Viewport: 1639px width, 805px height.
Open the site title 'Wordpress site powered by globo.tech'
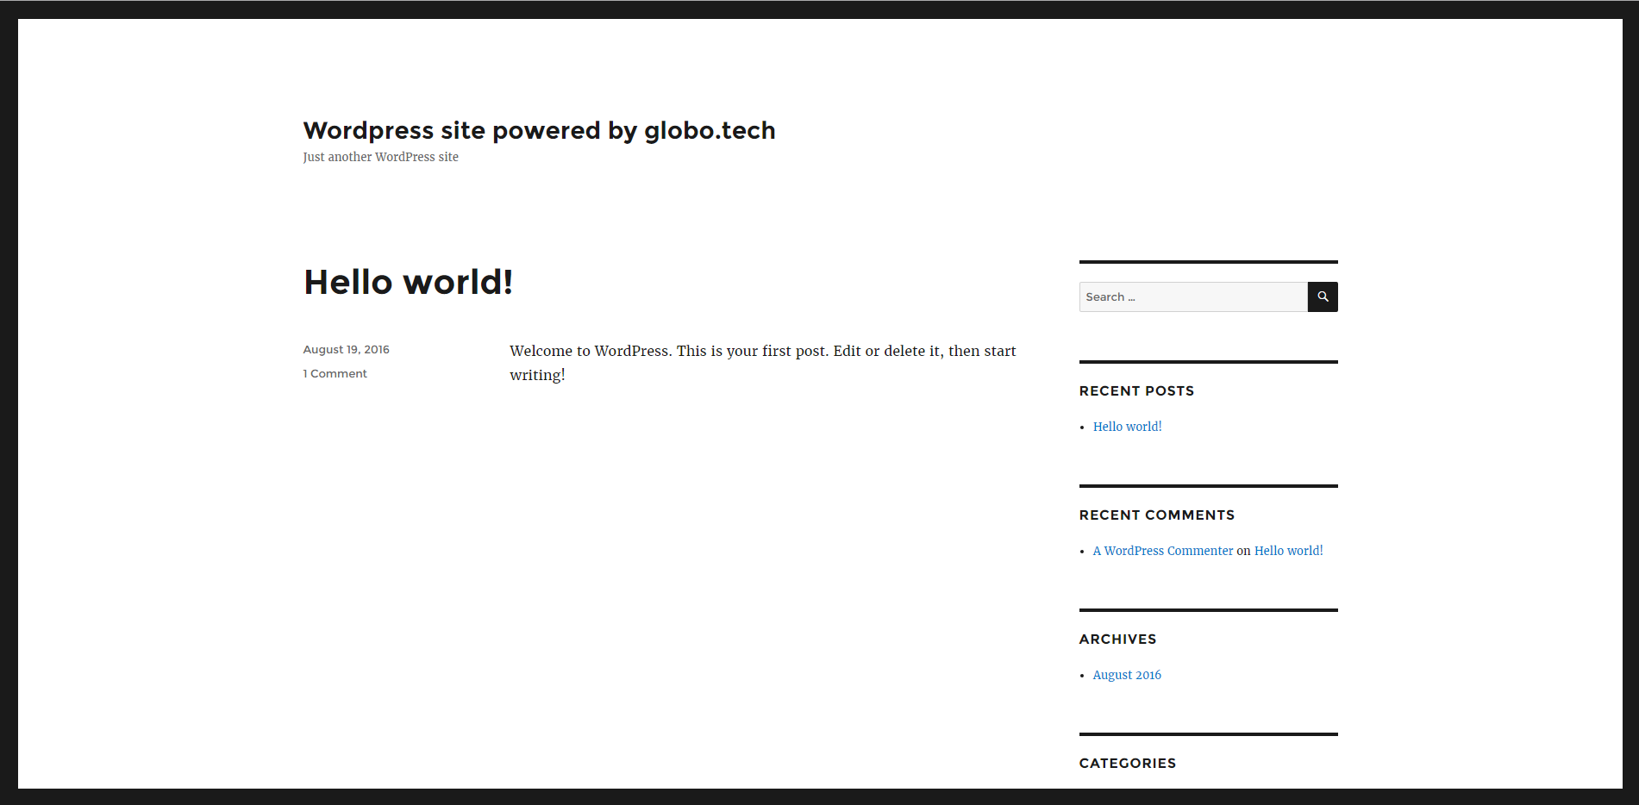tap(539, 130)
